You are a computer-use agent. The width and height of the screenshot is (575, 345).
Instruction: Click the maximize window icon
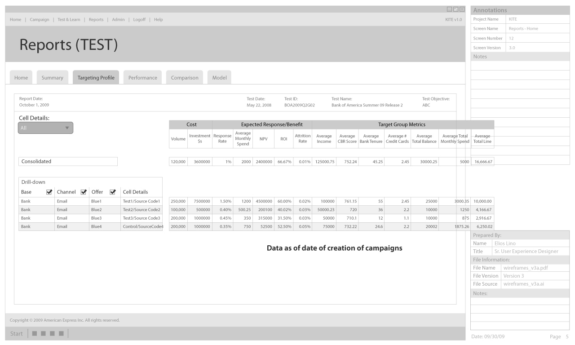coord(456,9)
